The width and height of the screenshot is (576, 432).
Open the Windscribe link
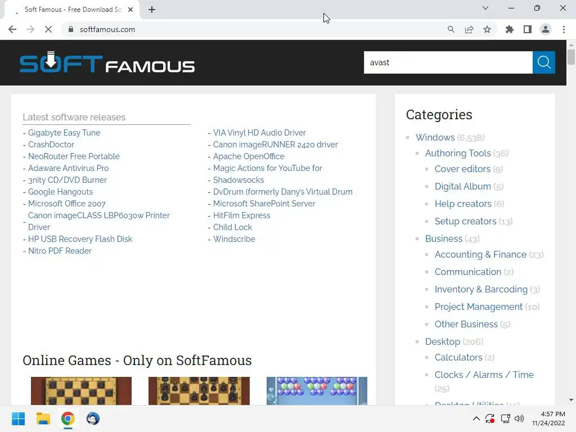[x=234, y=238]
